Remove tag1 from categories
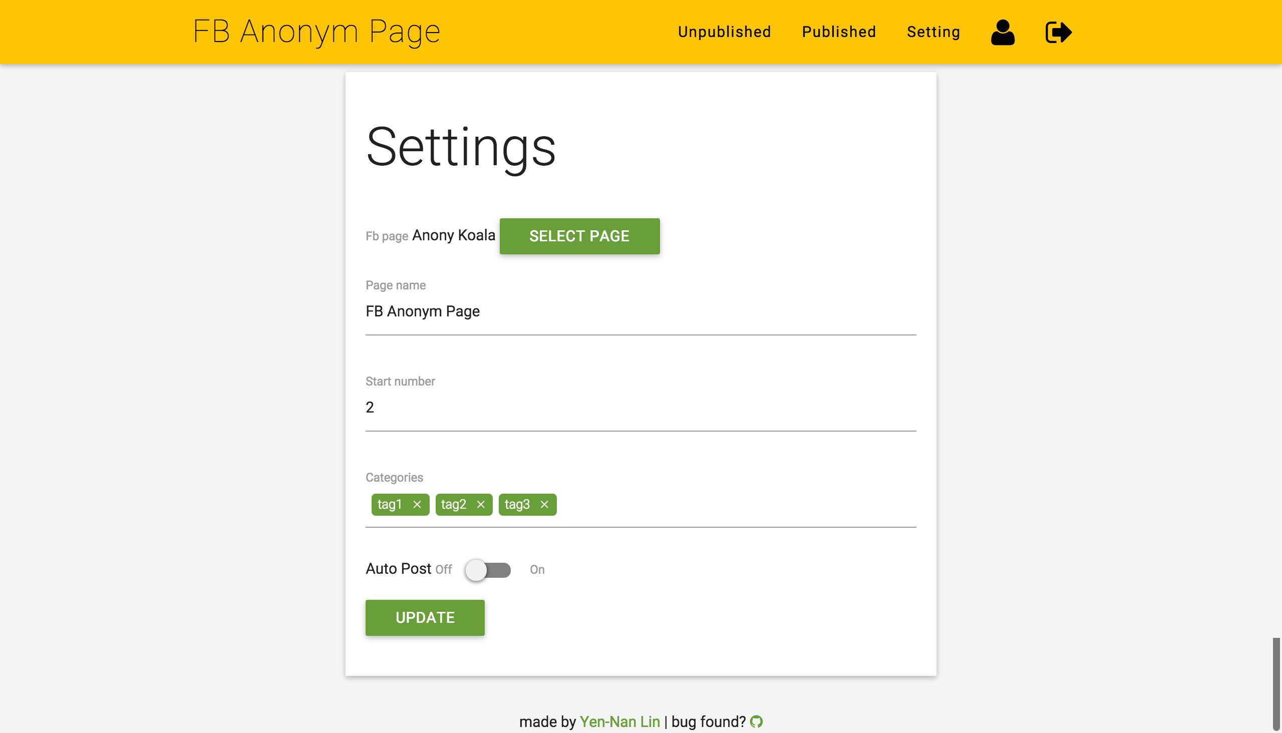Screen dimensions: 1282x733 tap(417, 504)
